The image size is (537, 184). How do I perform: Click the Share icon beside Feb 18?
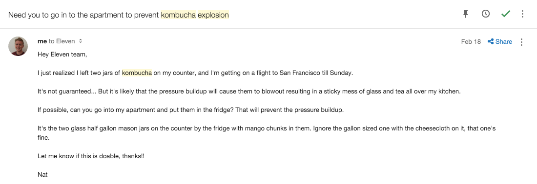tap(491, 42)
